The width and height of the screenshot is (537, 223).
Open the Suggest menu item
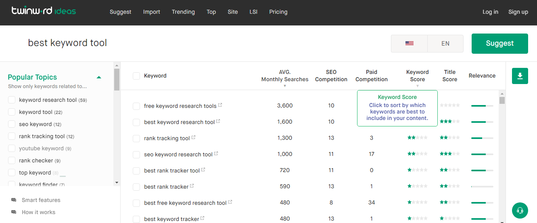[121, 12]
